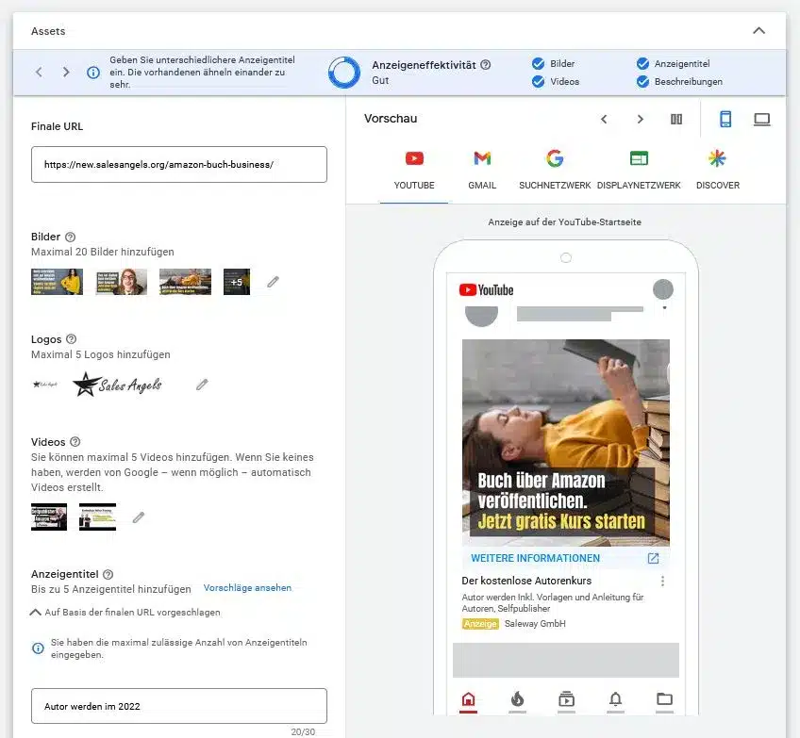
Task: Select the second video thumbnail
Action: [97, 517]
